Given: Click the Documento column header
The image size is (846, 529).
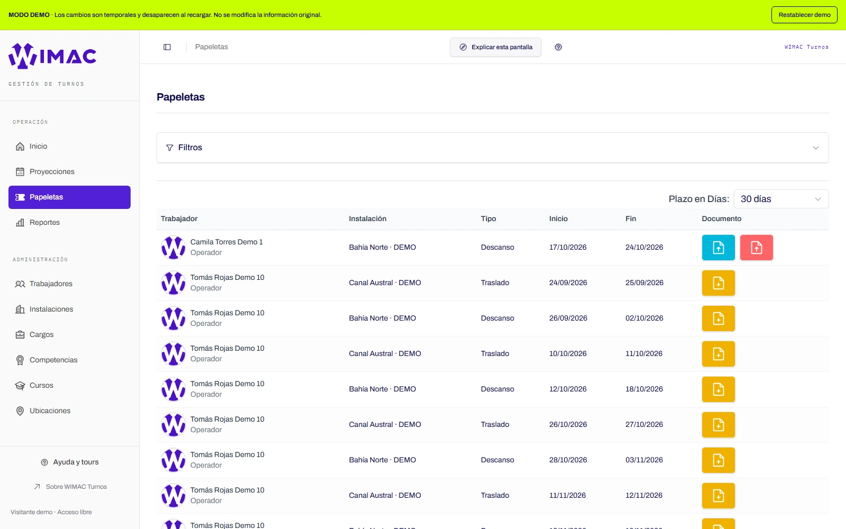Looking at the screenshot, I should pos(722,219).
